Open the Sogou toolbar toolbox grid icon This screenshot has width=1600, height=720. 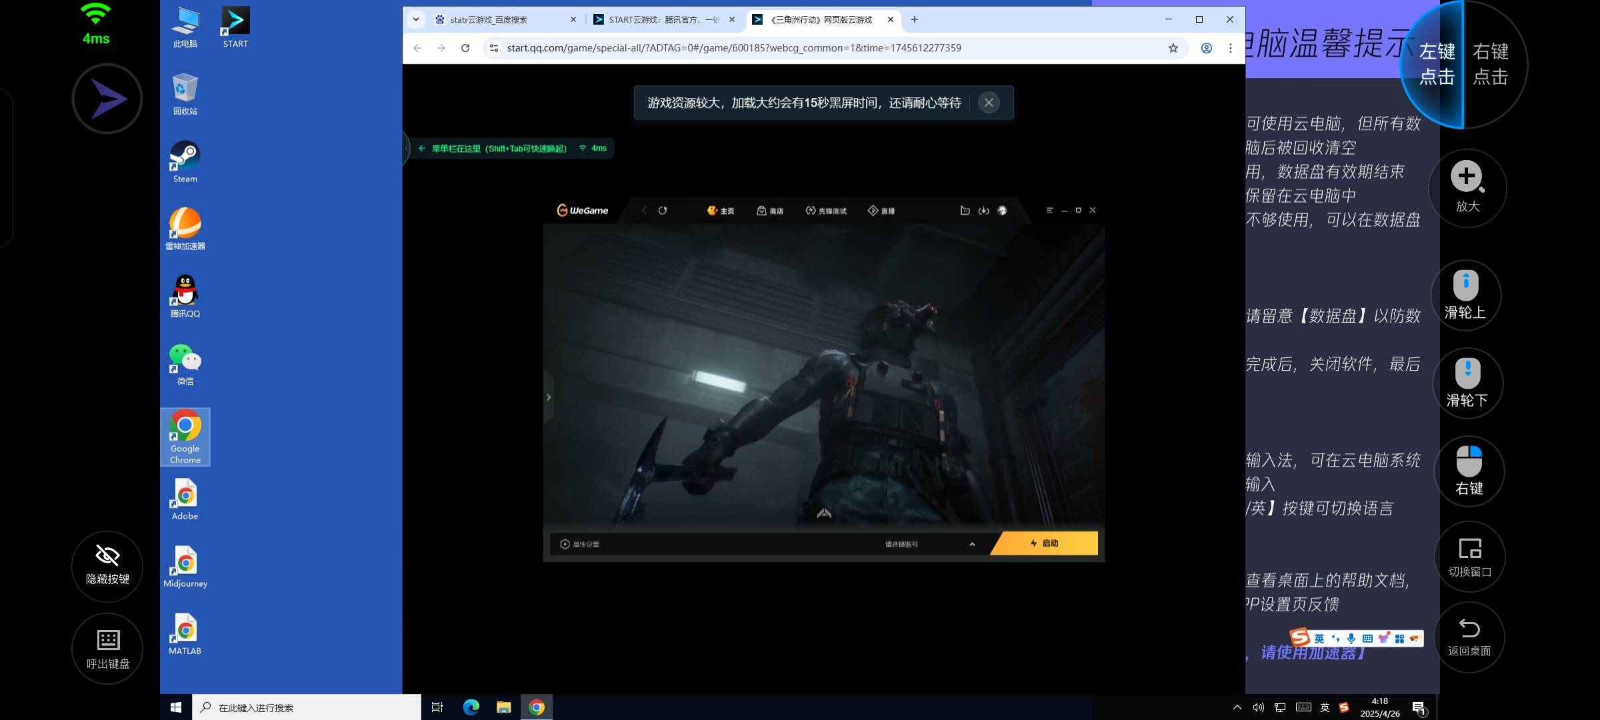tap(1399, 639)
